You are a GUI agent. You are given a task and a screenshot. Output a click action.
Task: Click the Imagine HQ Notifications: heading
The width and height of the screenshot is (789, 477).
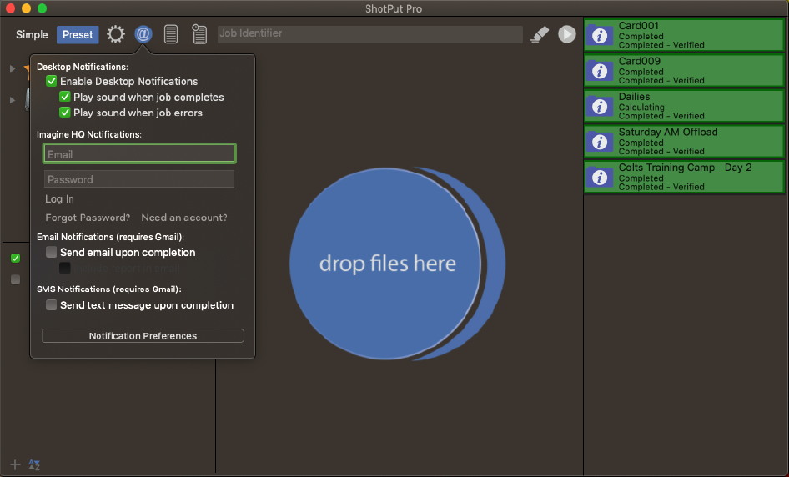(x=89, y=134)
